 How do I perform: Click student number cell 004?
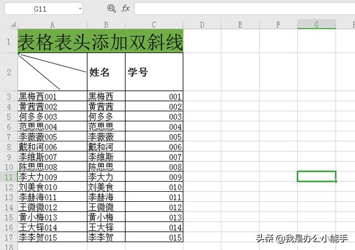[154, 126]
